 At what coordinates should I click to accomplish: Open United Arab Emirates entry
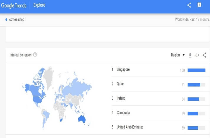coord(130,127)
